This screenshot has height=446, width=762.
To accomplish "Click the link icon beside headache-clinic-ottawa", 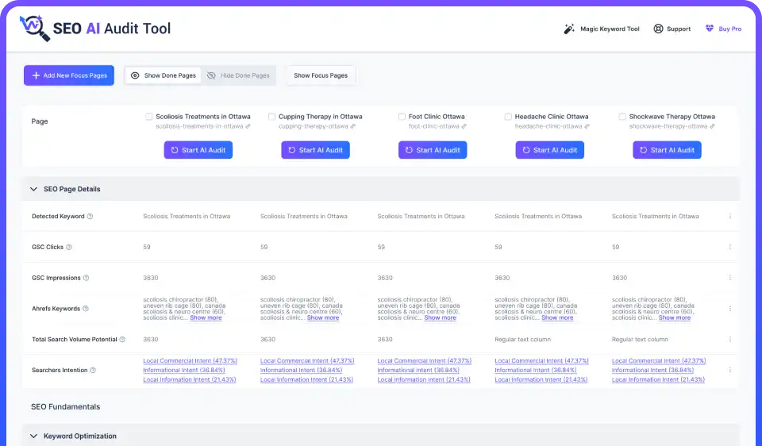I will [587, 126].
